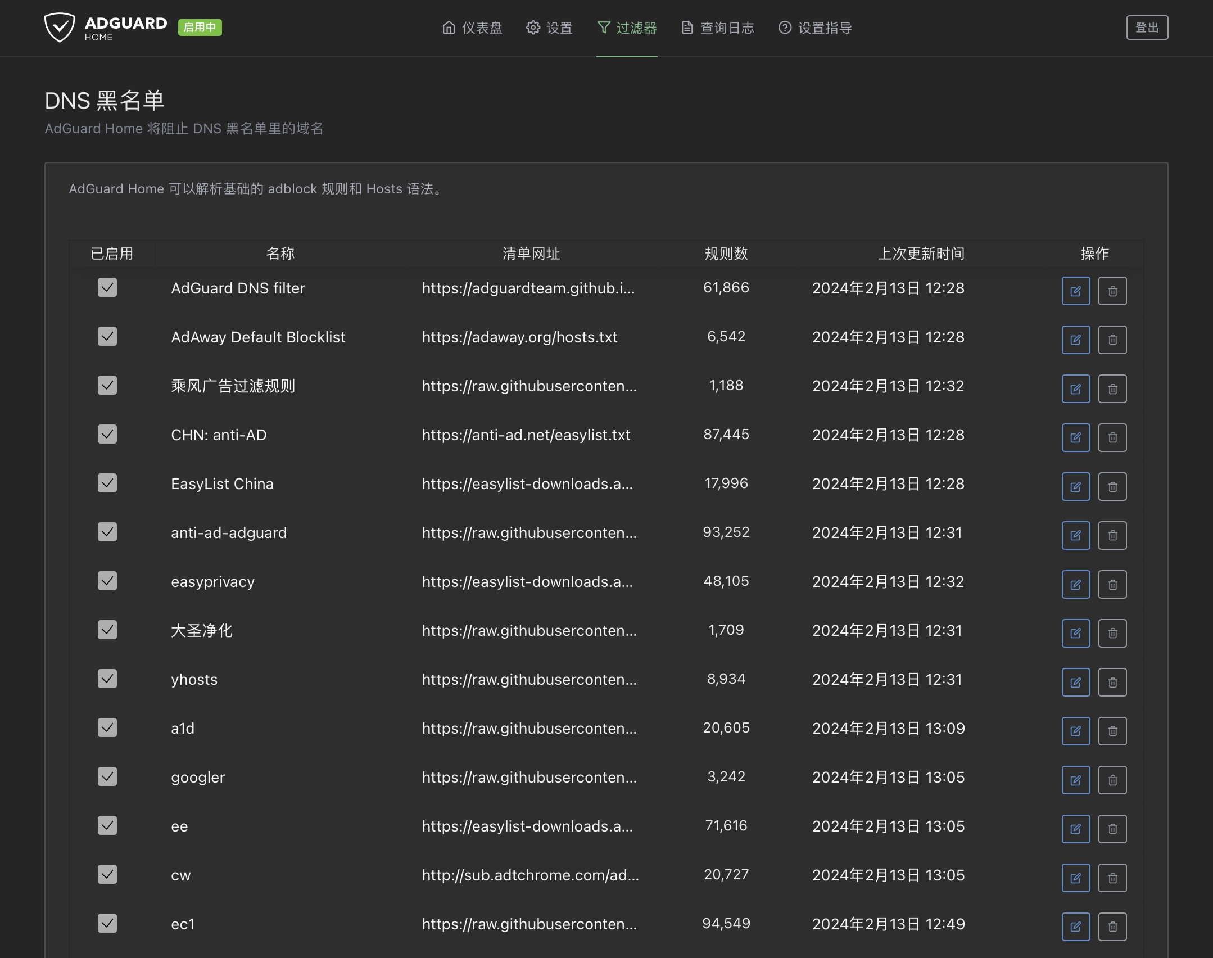The height and width of the screenshot is (958, 1213).
Task: Uncheck the ec1 filter checkbox
Action: point(107,923)
